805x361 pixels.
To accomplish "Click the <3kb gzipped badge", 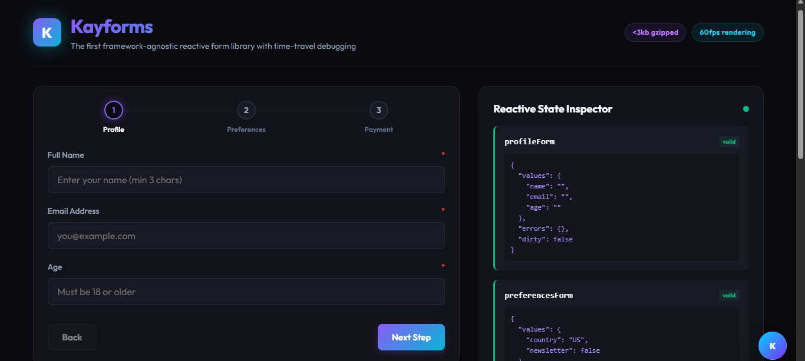I will [655, 32].
